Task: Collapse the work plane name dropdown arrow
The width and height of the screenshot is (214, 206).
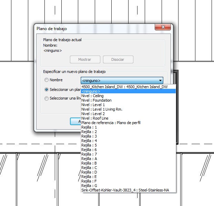Action: 160,80
